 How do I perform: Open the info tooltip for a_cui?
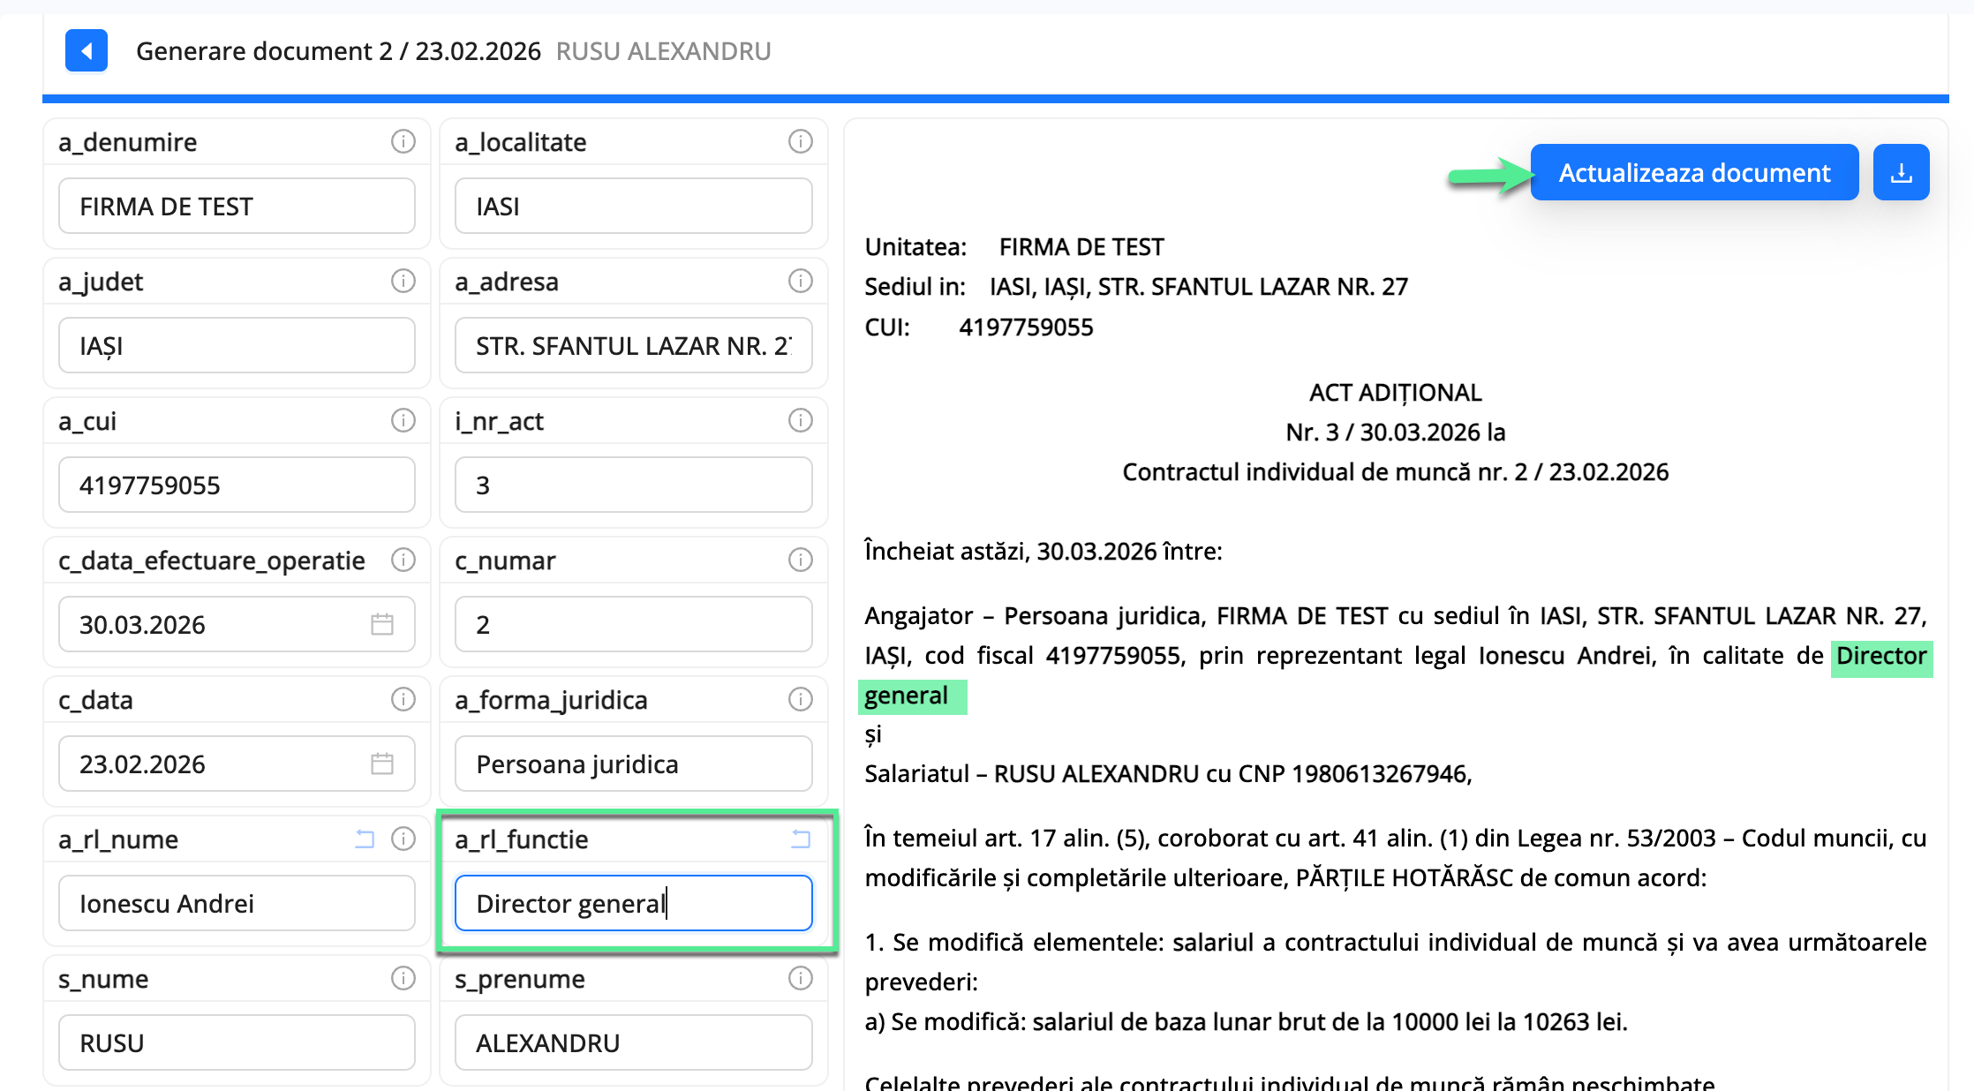point(403,421)
